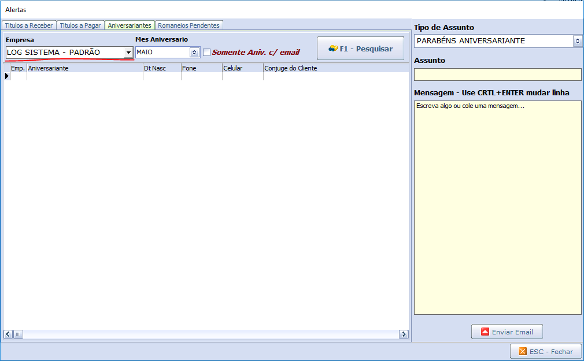Open the Tipo de Assunto dropdown
The height and width of the screenshot is (361, 584).
click(577, 41)
